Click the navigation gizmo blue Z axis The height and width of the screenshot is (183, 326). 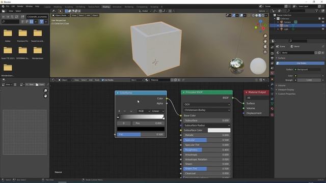click(x=260, y=21)
